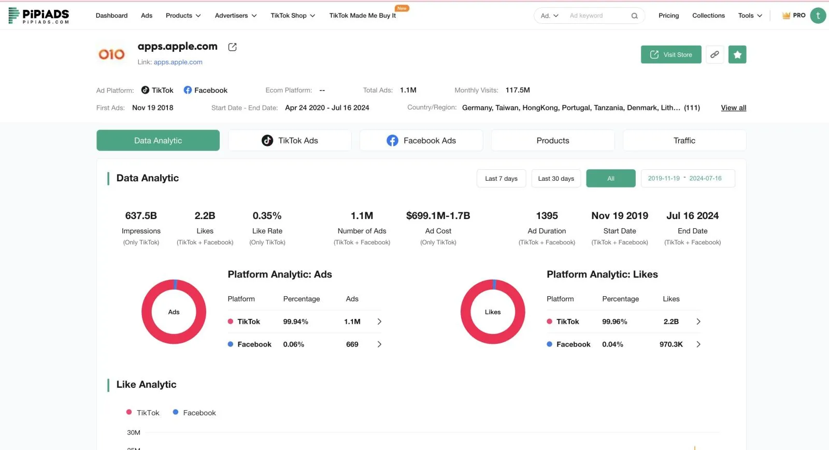The height and width of the screenshot is (450, 829).
Task: Open the user avatar menu
Action: pos(818,16)
